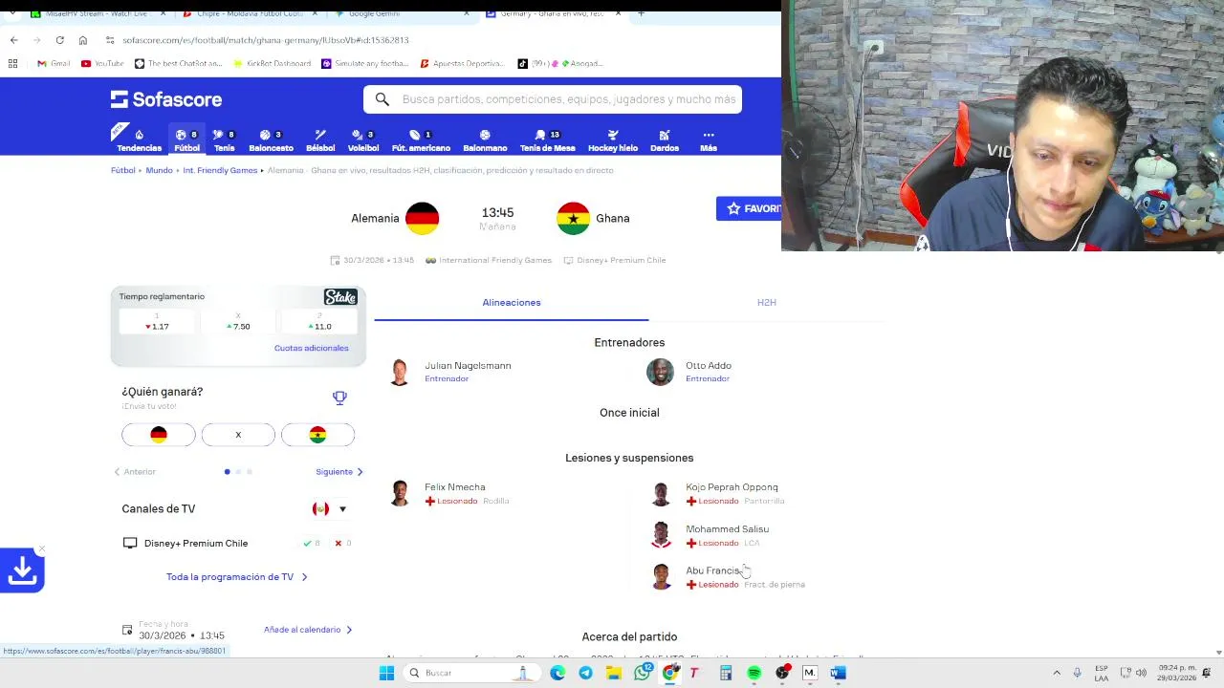Click Cuotas adicionales link
The width and height of the screenshot is (1224, 688).
[x=311, y=348]
